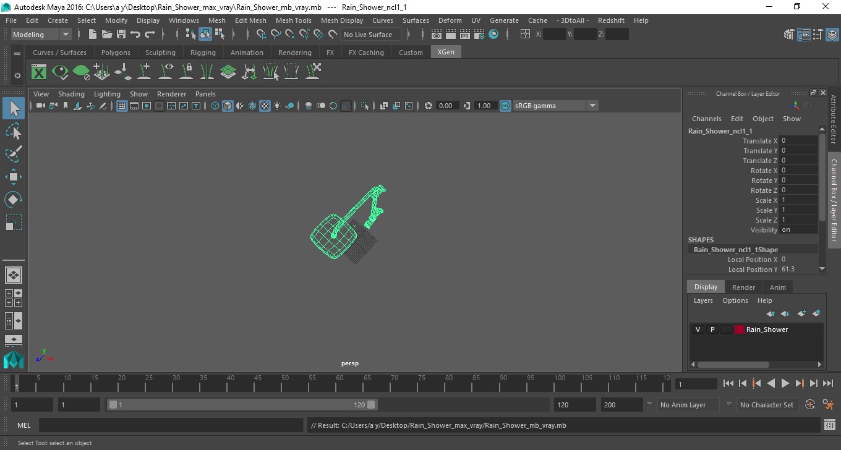Image resolution: width=841 pixels, height=450 pixels.
Task: Toggle Rain_Shower layer playback P box
Action: (712, 329)
